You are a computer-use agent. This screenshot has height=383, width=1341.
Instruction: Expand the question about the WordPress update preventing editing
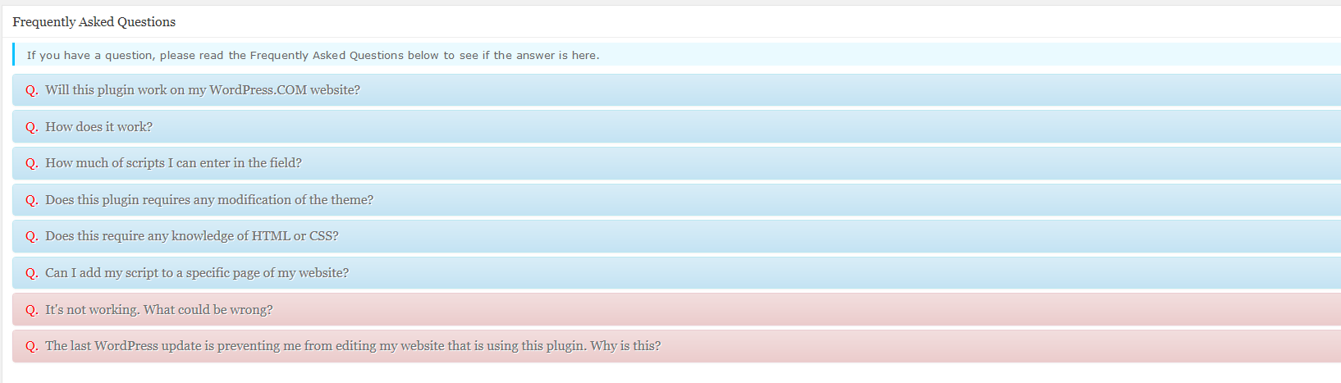353,346
